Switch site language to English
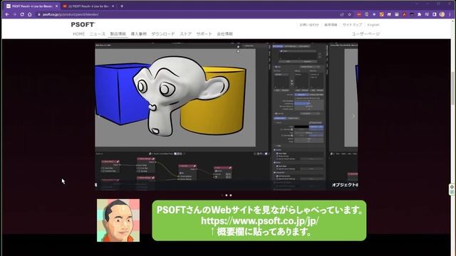Screen dimensions: 456x256 (373, 25)
